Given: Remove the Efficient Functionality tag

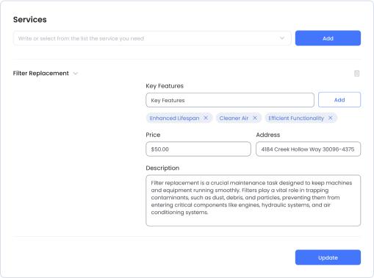Looking at the screenshot, I should (x=330, y=118).
